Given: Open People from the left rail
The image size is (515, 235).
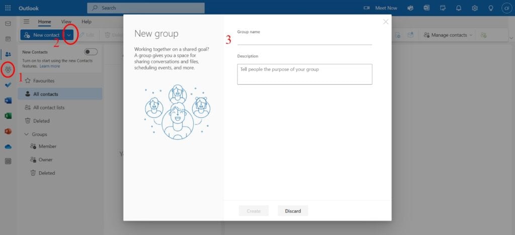Looking at the screenshot, I should [8, 54].
